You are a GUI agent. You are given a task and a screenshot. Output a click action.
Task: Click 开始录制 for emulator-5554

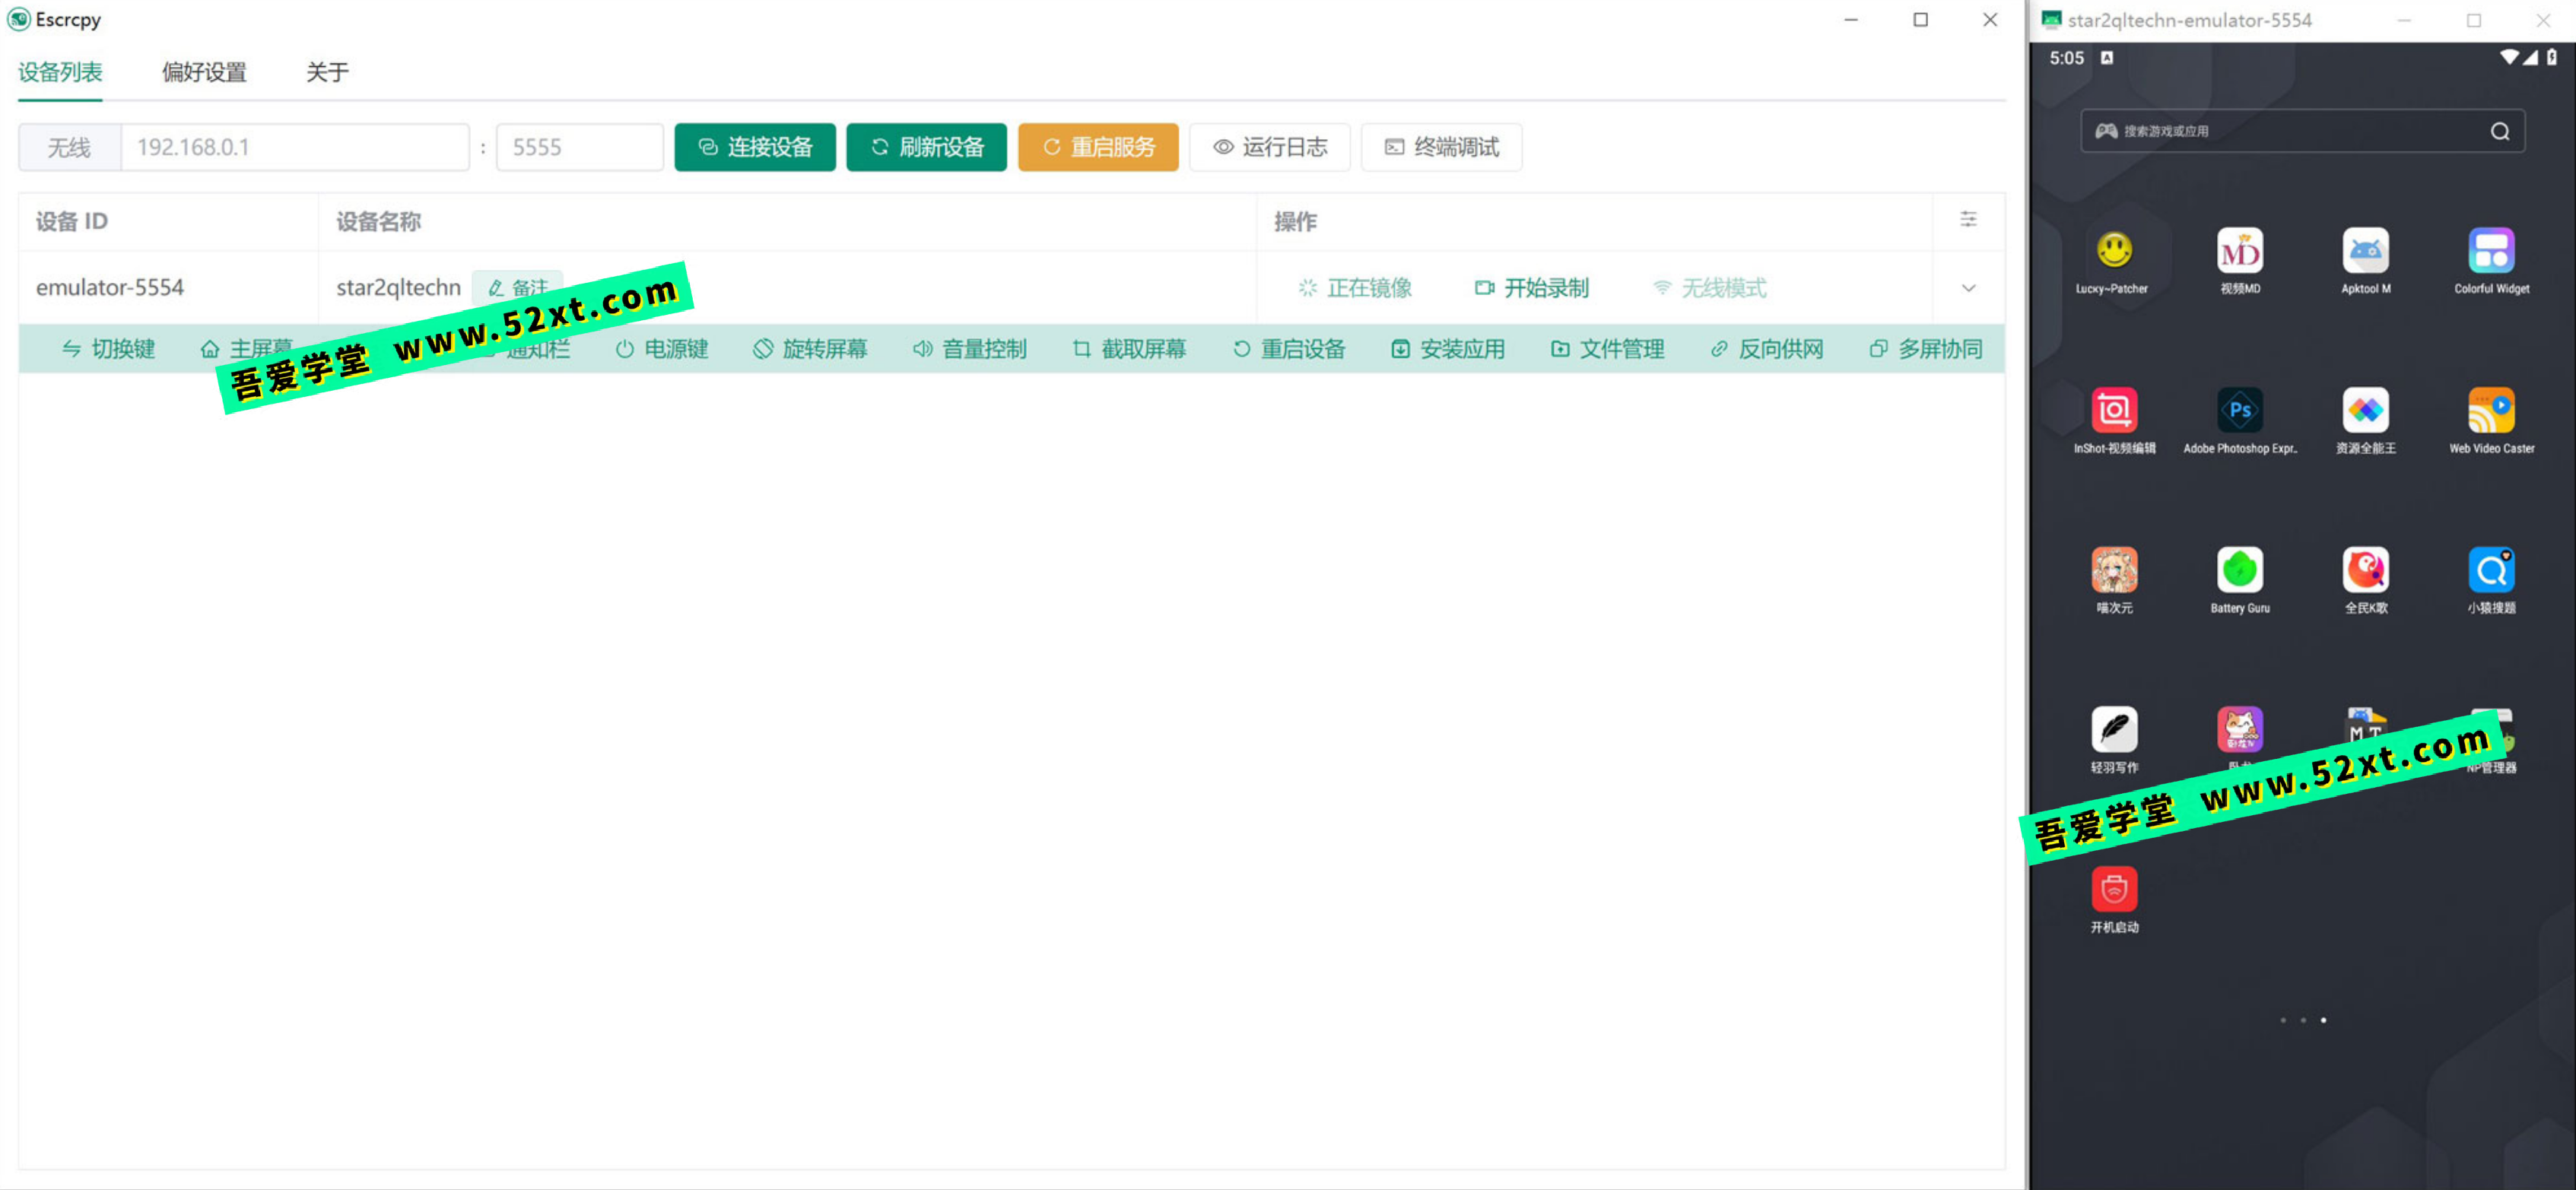(x=1531, y=288)
